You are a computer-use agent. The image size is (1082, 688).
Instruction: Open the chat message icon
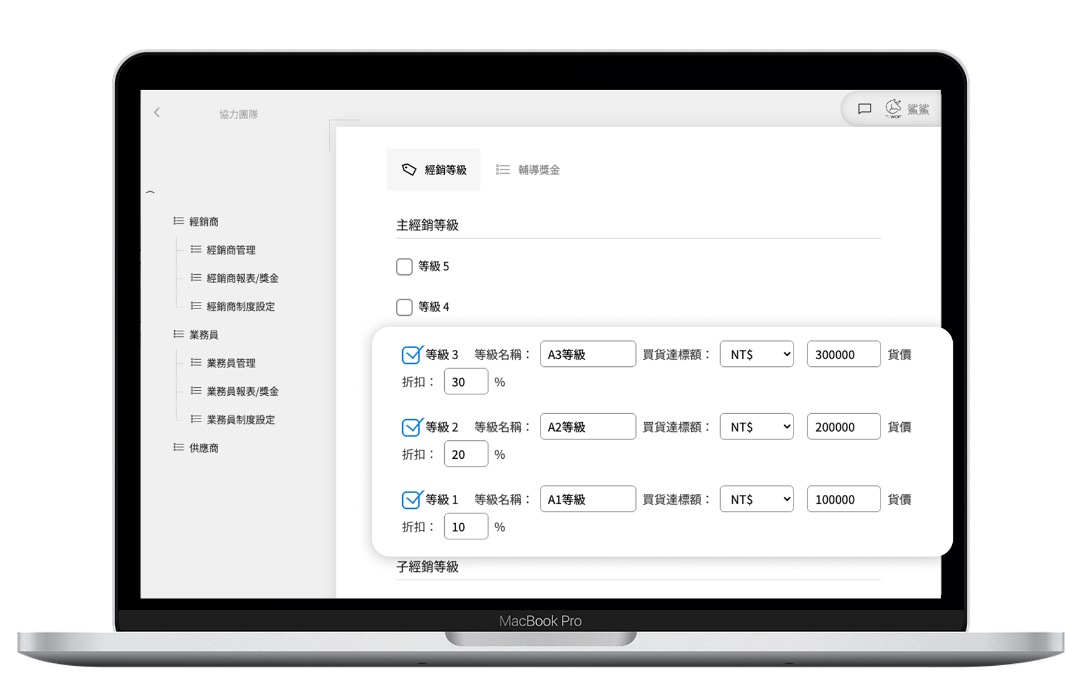(x=864, y=109)
